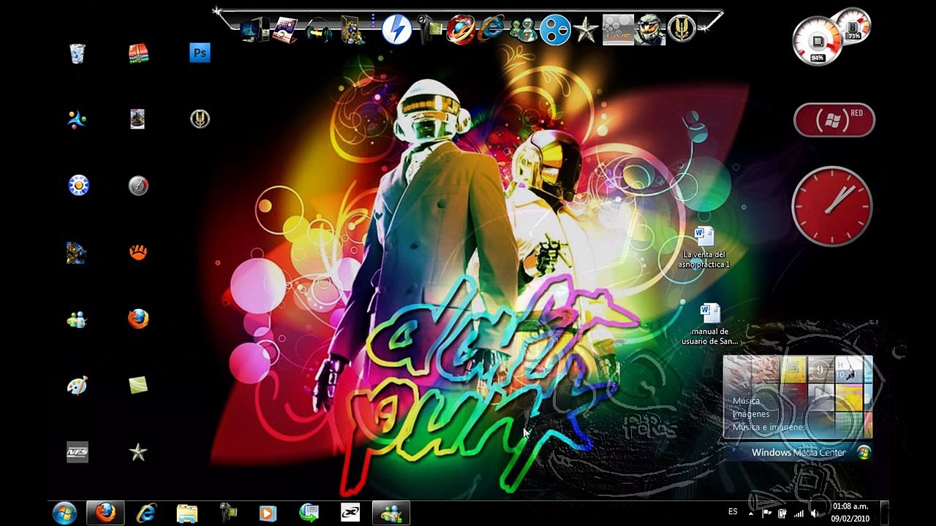936x526 pixels.
Task: Open the silver star icon in the dock
Action: [x=586, y=30]
